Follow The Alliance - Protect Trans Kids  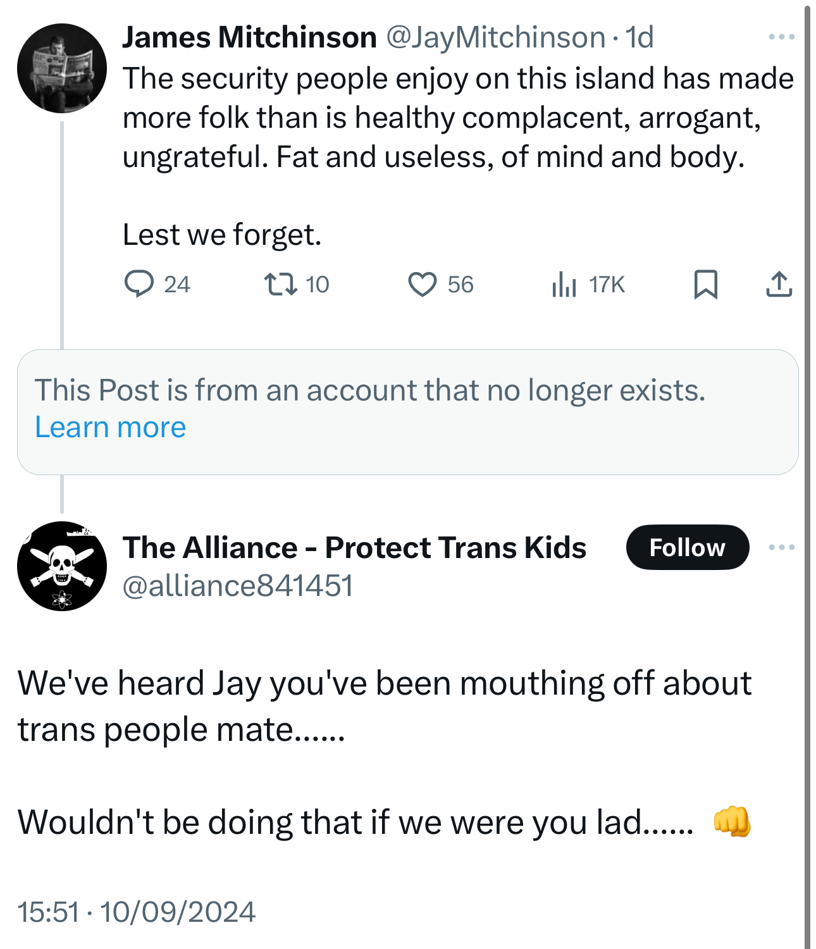pyautogui.click(x=687, y=547)
